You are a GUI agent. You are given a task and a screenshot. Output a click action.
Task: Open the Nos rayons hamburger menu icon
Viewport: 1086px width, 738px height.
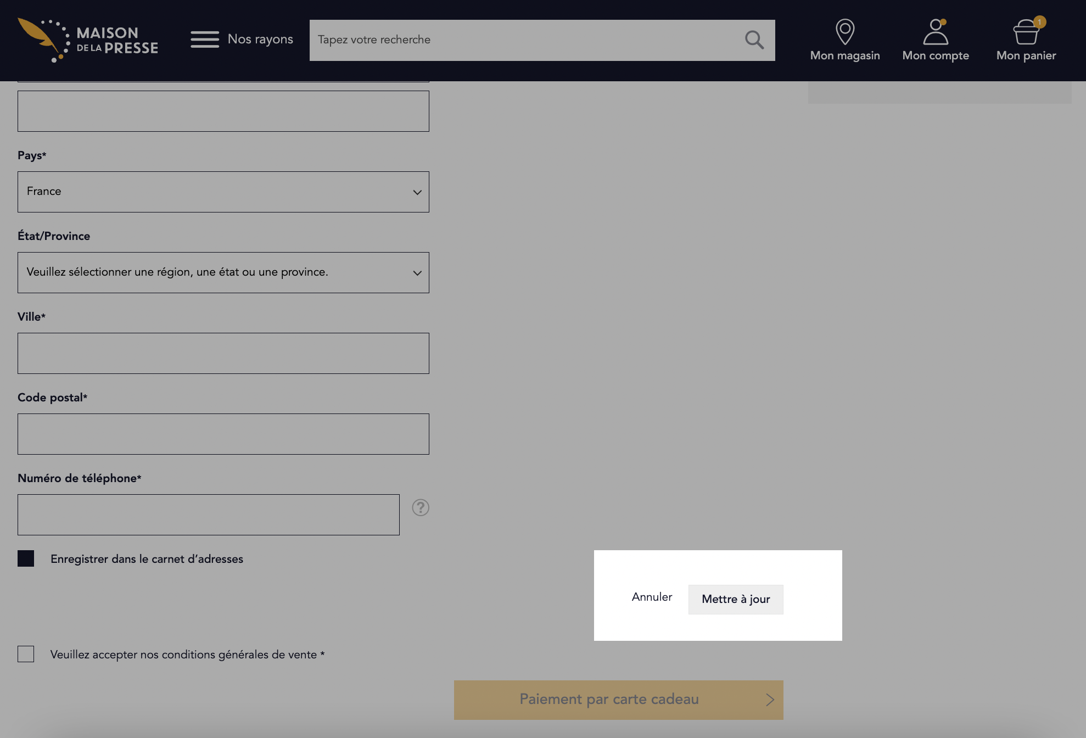[205, 40]
